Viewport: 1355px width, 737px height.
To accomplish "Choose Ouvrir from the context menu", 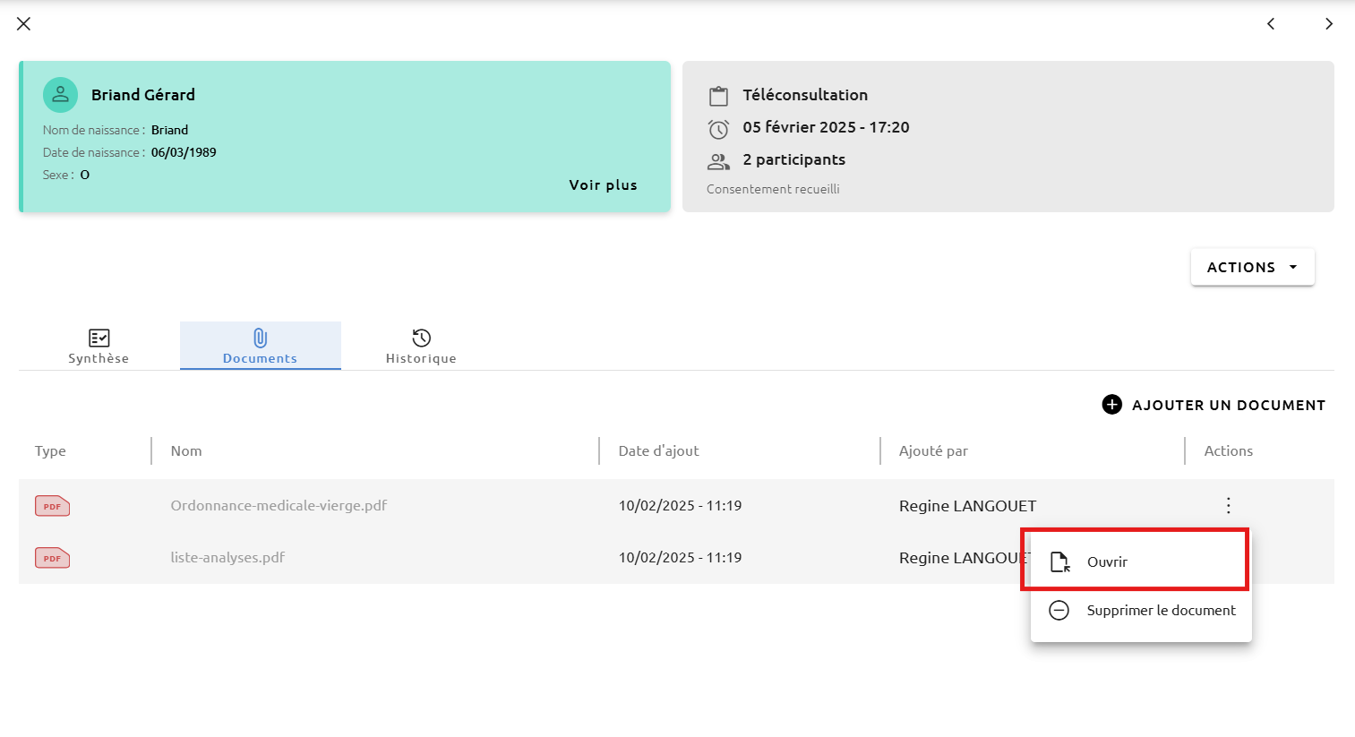I will (x=1141, y=561).
